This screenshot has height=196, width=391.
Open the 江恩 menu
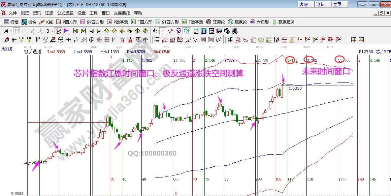point(49,13)
